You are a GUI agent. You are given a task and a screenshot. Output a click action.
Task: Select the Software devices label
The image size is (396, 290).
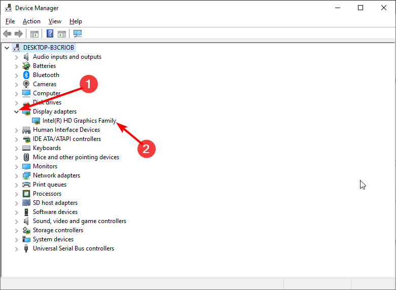coord(55,212)
